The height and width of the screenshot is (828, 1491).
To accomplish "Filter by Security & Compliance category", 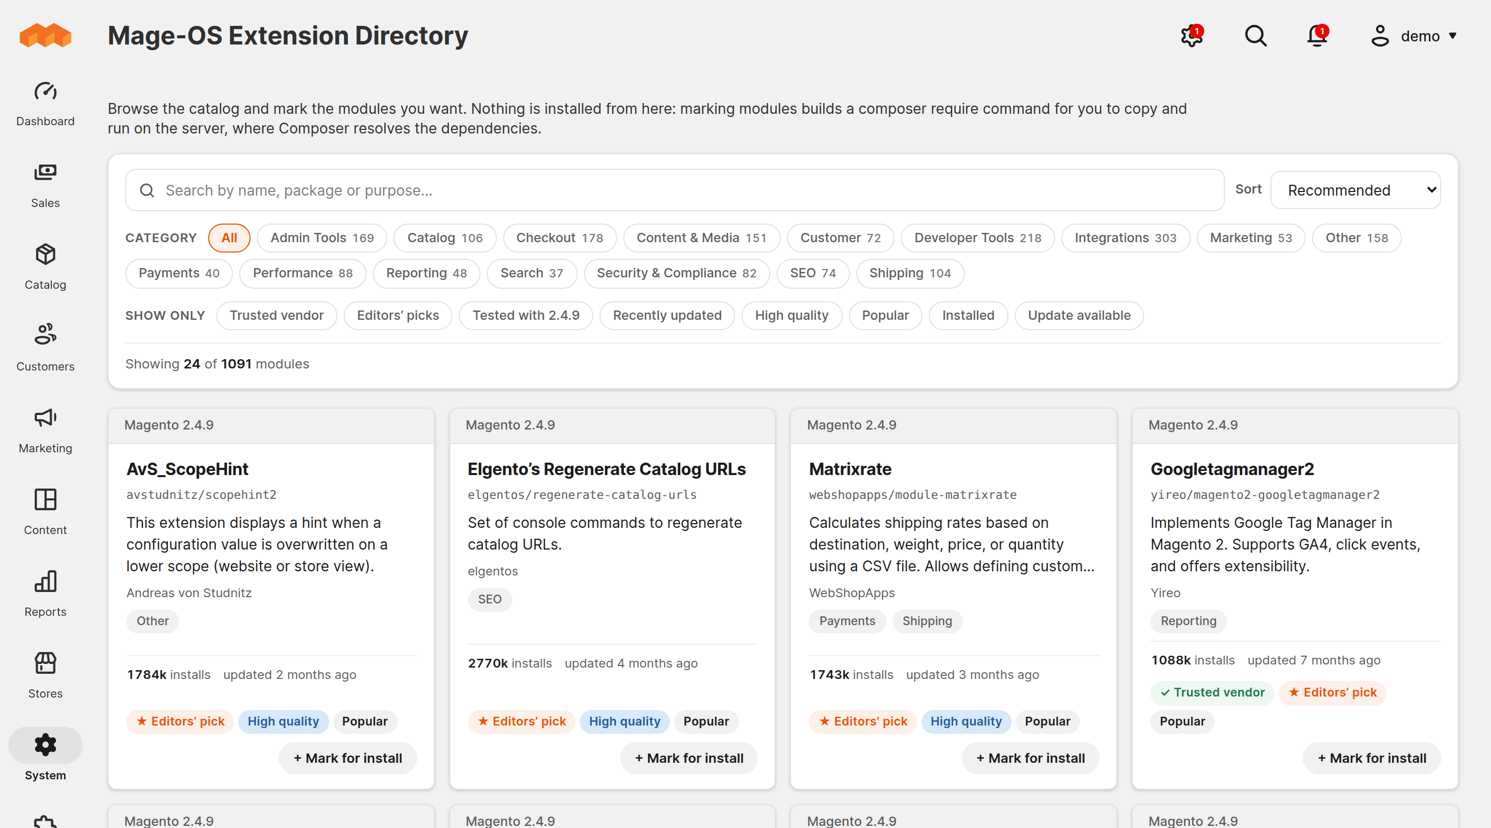I will click(x=676, y=273).
